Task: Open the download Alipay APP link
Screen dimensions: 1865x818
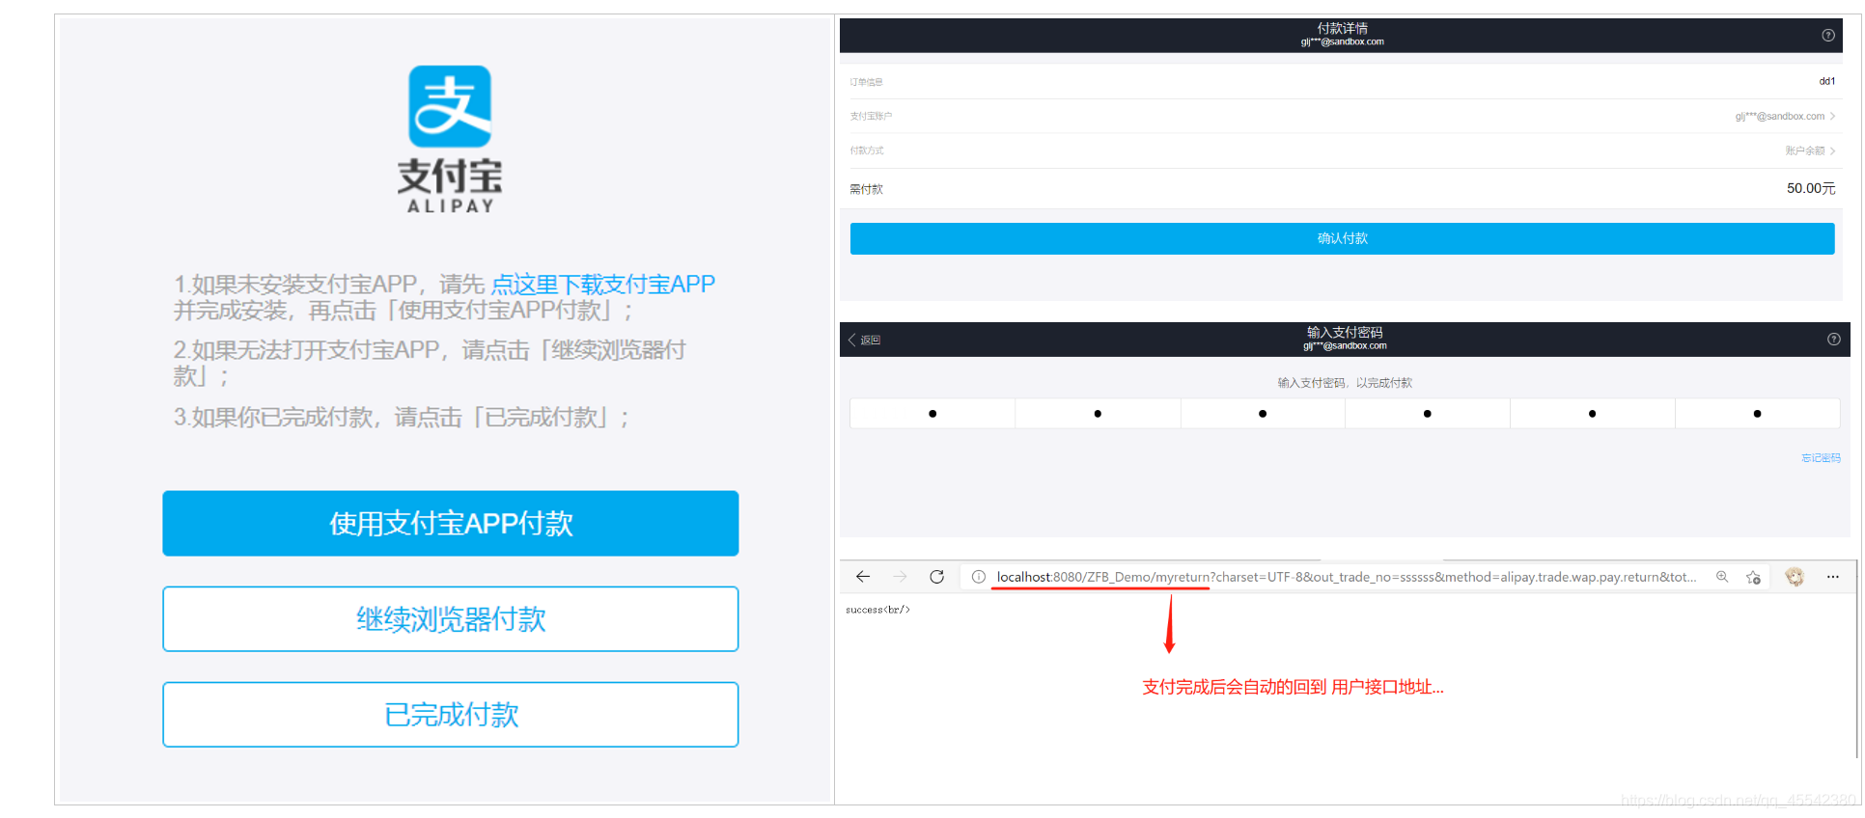Action: coord(603,285)
